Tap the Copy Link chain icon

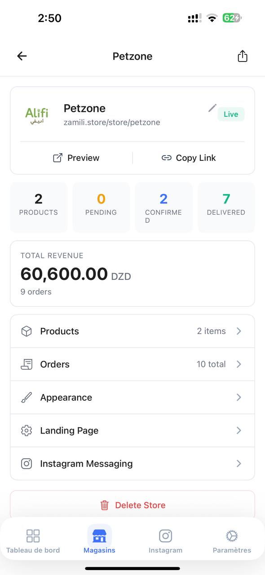point(166,158)
